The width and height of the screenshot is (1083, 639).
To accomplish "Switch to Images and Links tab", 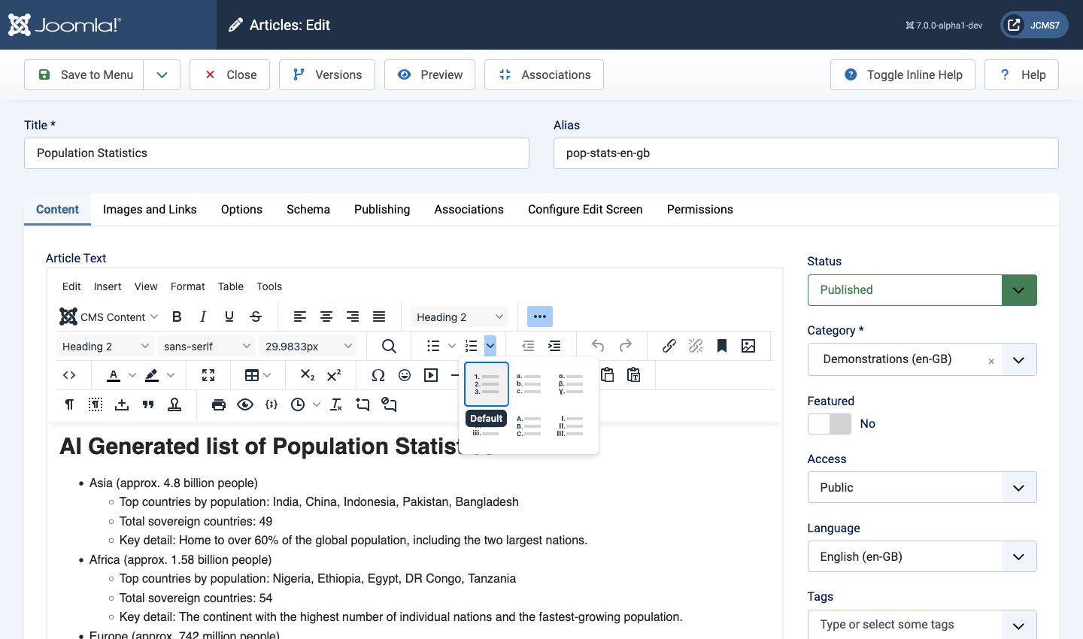I will pos(150,209).
